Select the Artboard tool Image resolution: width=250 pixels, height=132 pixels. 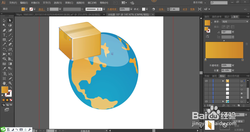point(4,78)
